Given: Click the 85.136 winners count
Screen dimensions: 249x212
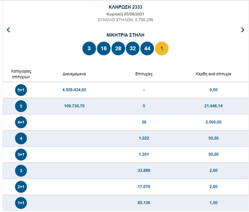Looking at the screenshot, I should point(144,203).
